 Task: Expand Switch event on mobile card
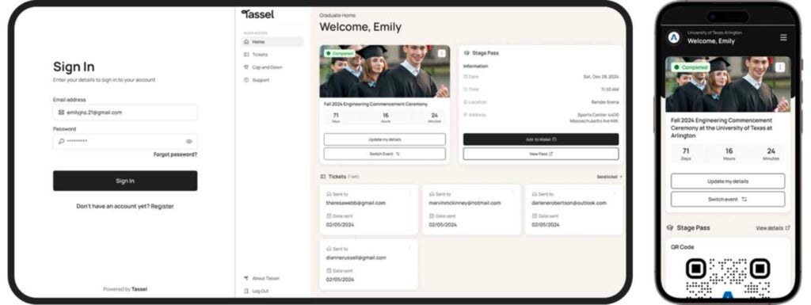point(728,199)
